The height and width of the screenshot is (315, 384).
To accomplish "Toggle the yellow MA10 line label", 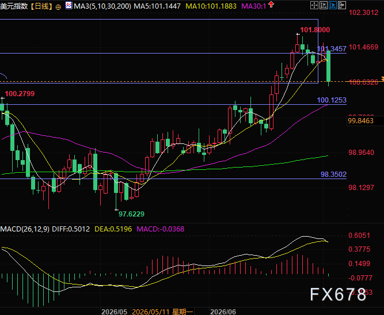I will coord(211,6).
